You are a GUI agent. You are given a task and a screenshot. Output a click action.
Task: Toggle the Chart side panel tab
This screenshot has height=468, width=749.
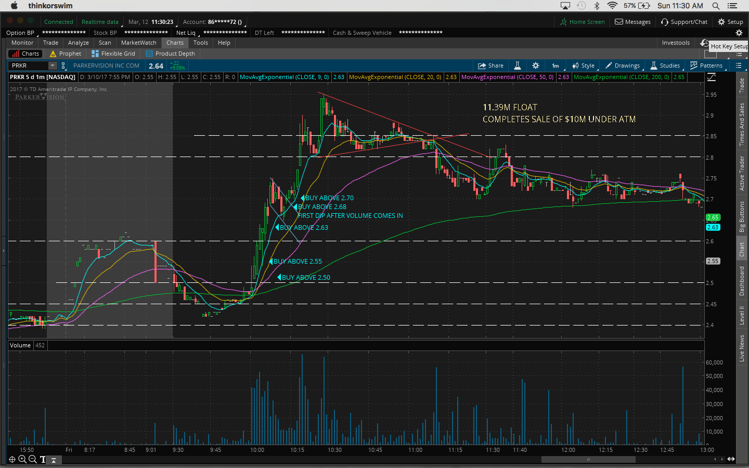(x=742, y=250)
